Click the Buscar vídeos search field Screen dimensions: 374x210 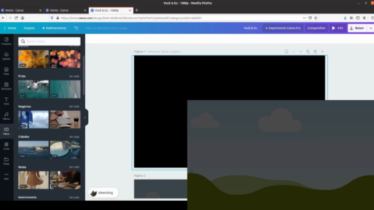(49, 41)
